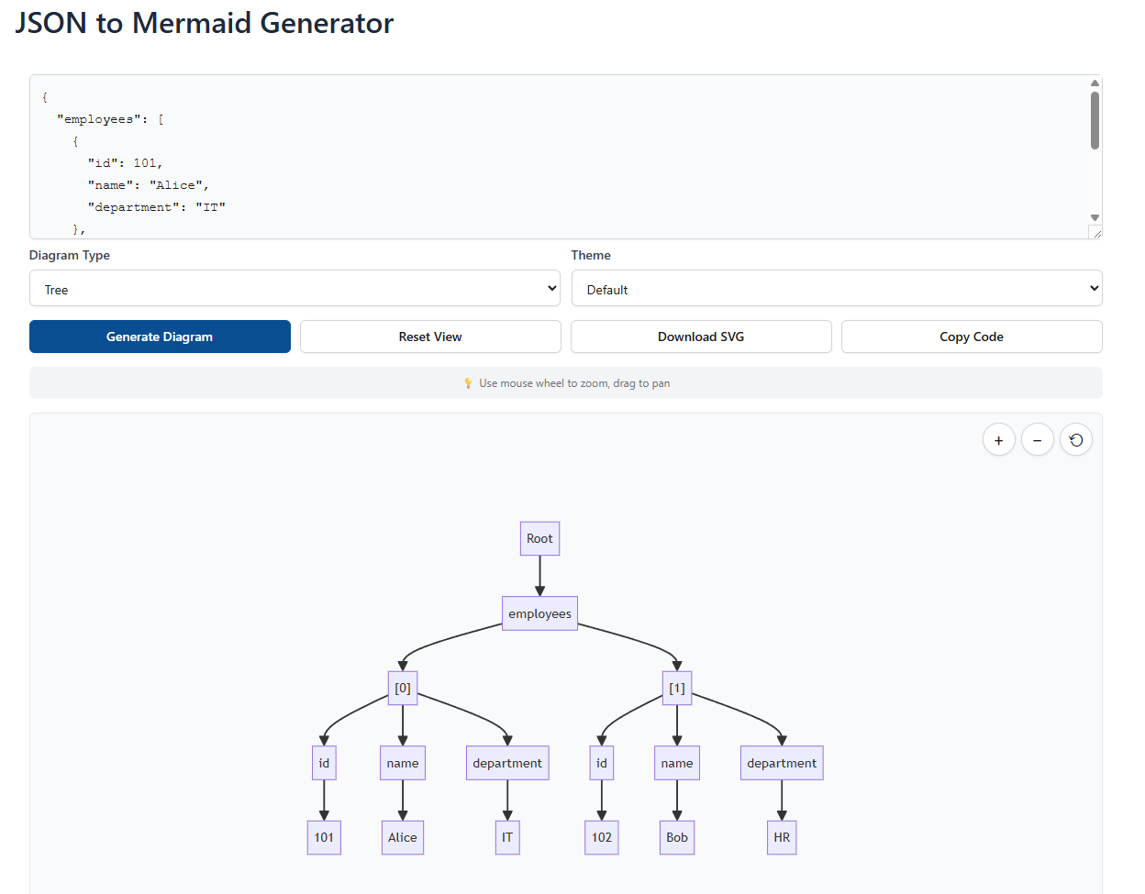The height and width of the screenshot is (894, 1145).
Task: Click the employees node
Action: [539, 613]
